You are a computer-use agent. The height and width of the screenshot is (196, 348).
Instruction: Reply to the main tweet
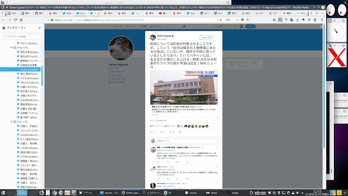point(152,132)
